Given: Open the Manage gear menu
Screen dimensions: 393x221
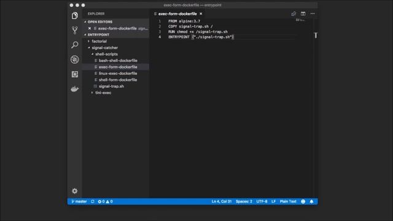Looking at the screenshot, I should tap(75, 191).
